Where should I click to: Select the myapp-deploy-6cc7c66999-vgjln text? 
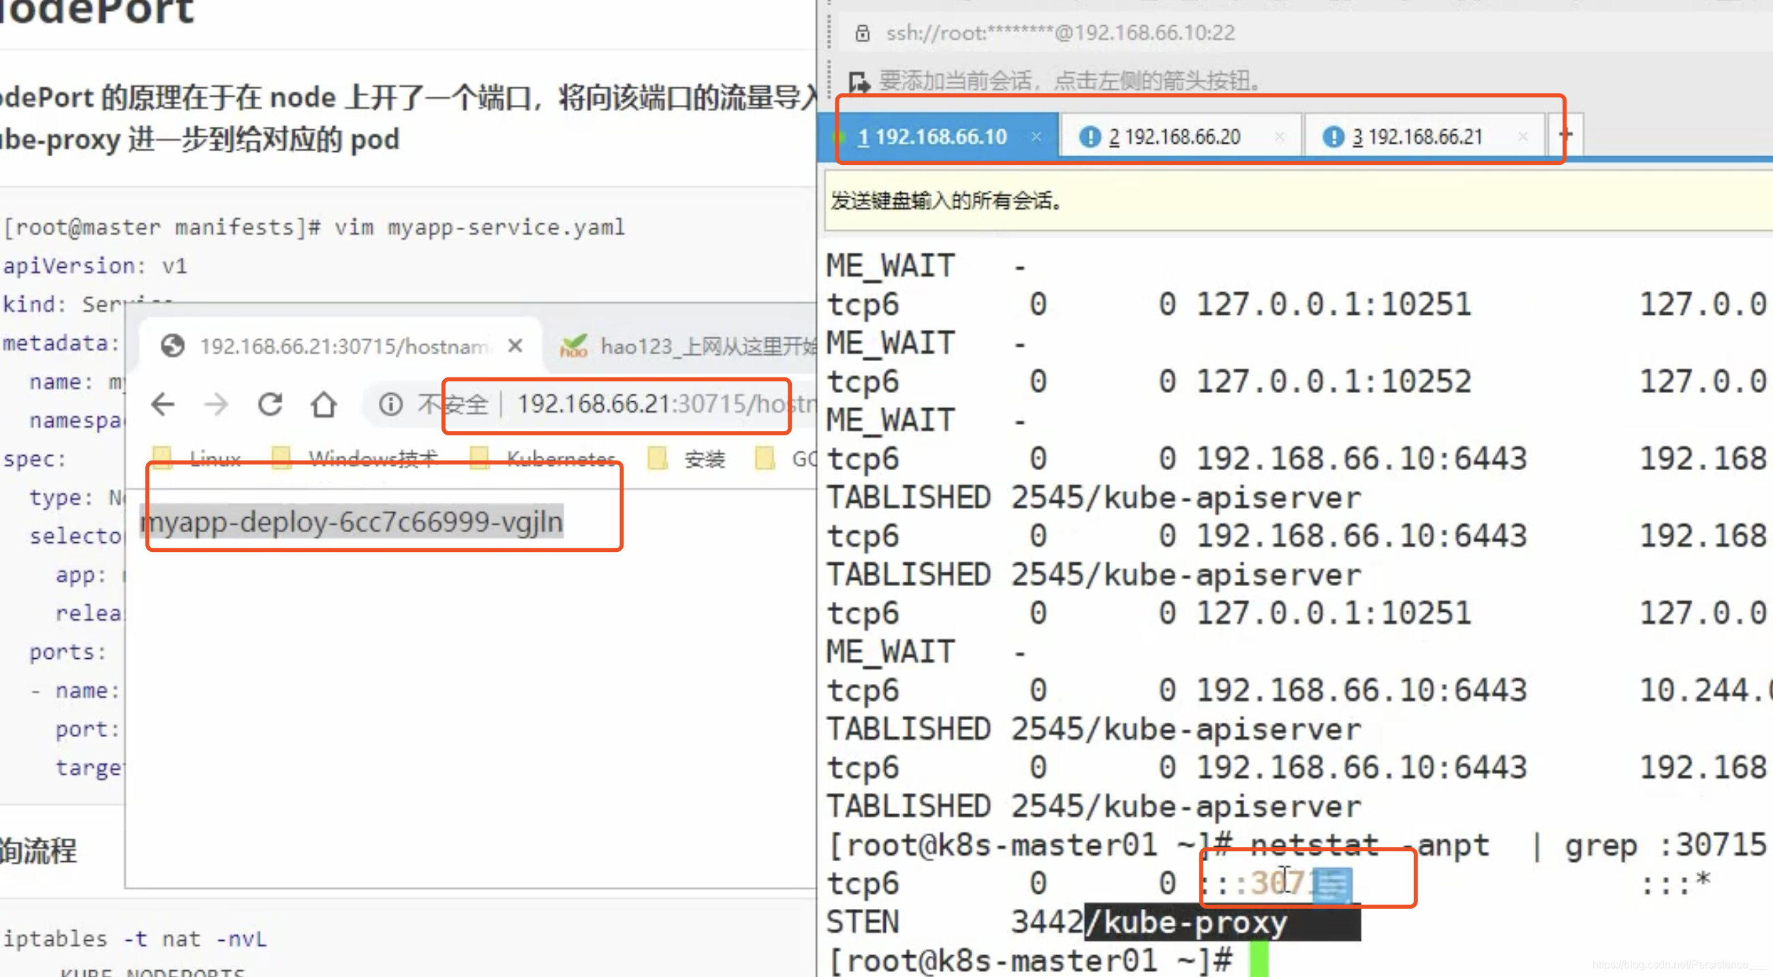coord(352,521)
